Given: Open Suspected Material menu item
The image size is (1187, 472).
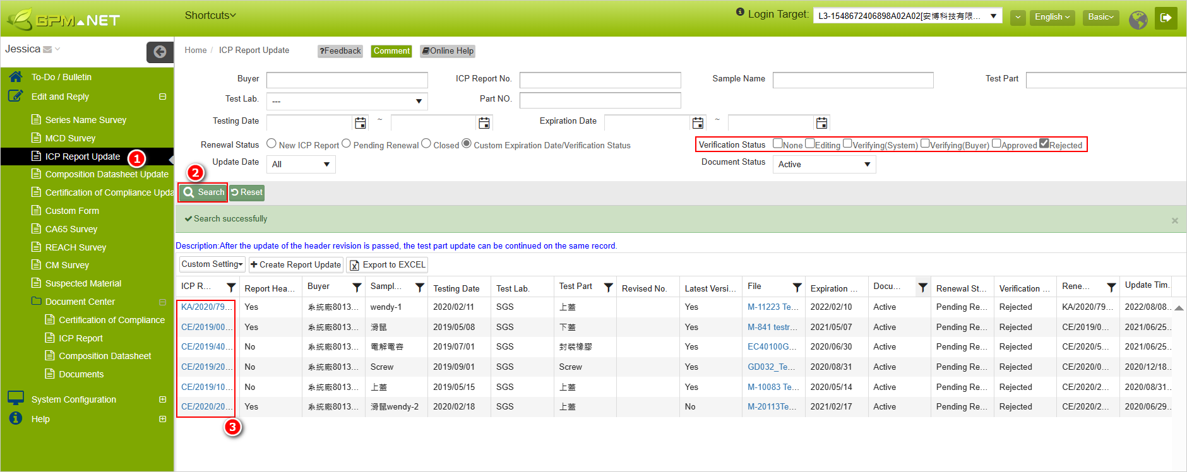Looking at the screenshot, I should (x=83, y=283).
